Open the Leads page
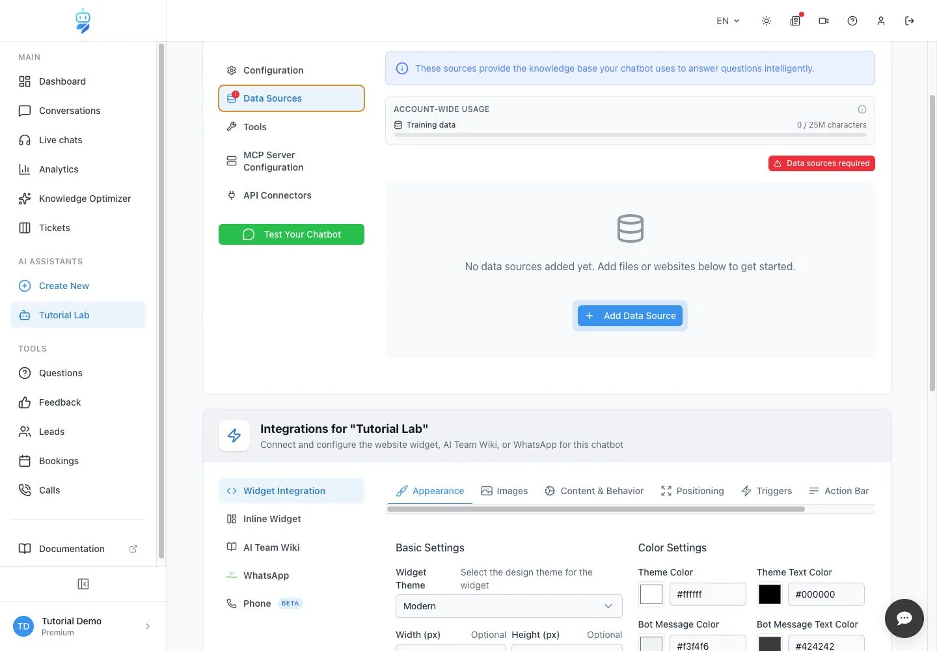937x651 pixels. point(78,432)
